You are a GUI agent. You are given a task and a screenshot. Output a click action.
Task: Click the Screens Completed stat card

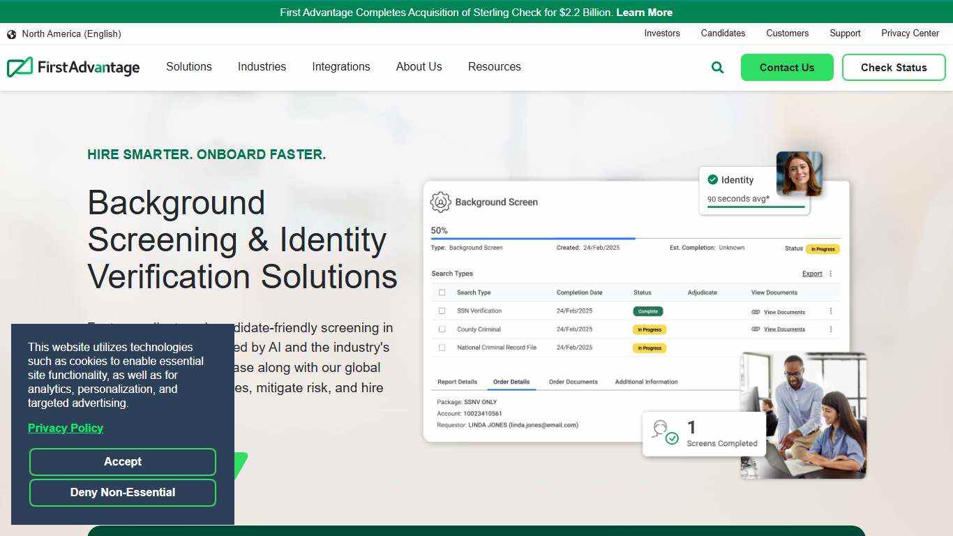click(x=703, y=435)
